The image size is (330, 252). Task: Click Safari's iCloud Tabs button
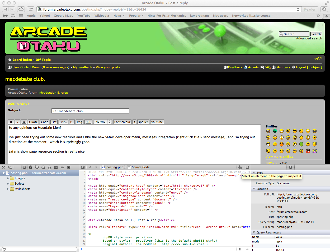pyautogui.click(x=21, y=9)
